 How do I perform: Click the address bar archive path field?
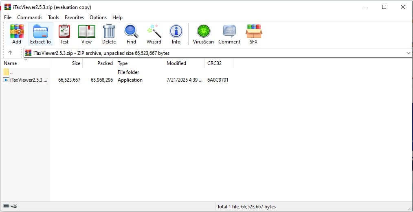pyautogui.click(x=217, y=53)
